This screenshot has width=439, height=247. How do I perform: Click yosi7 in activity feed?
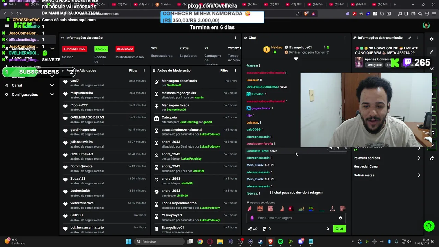coord(74,81)
